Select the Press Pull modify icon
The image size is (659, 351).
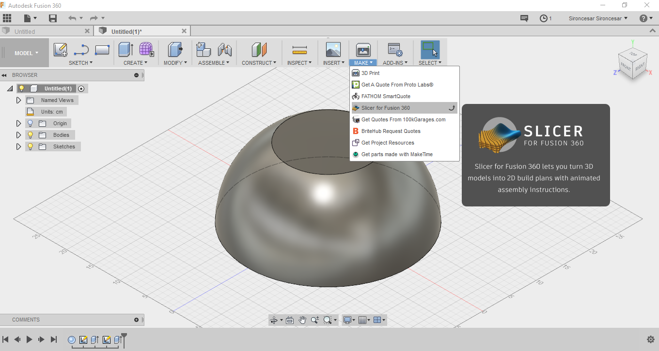click(175, 49)
